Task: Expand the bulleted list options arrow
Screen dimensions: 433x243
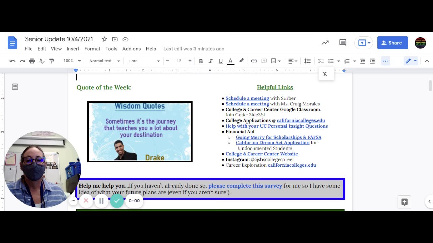Action: [x=338, y=61]
